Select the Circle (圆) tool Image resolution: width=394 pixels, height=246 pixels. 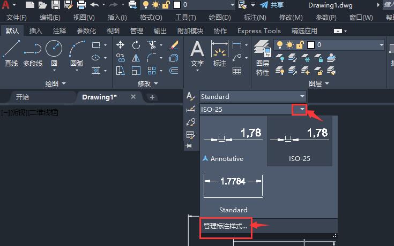[x=54, y=53]
